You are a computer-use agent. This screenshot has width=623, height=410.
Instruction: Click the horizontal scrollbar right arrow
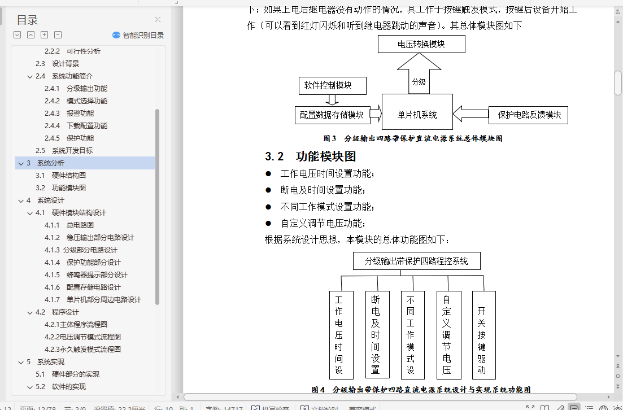[608, 397]
